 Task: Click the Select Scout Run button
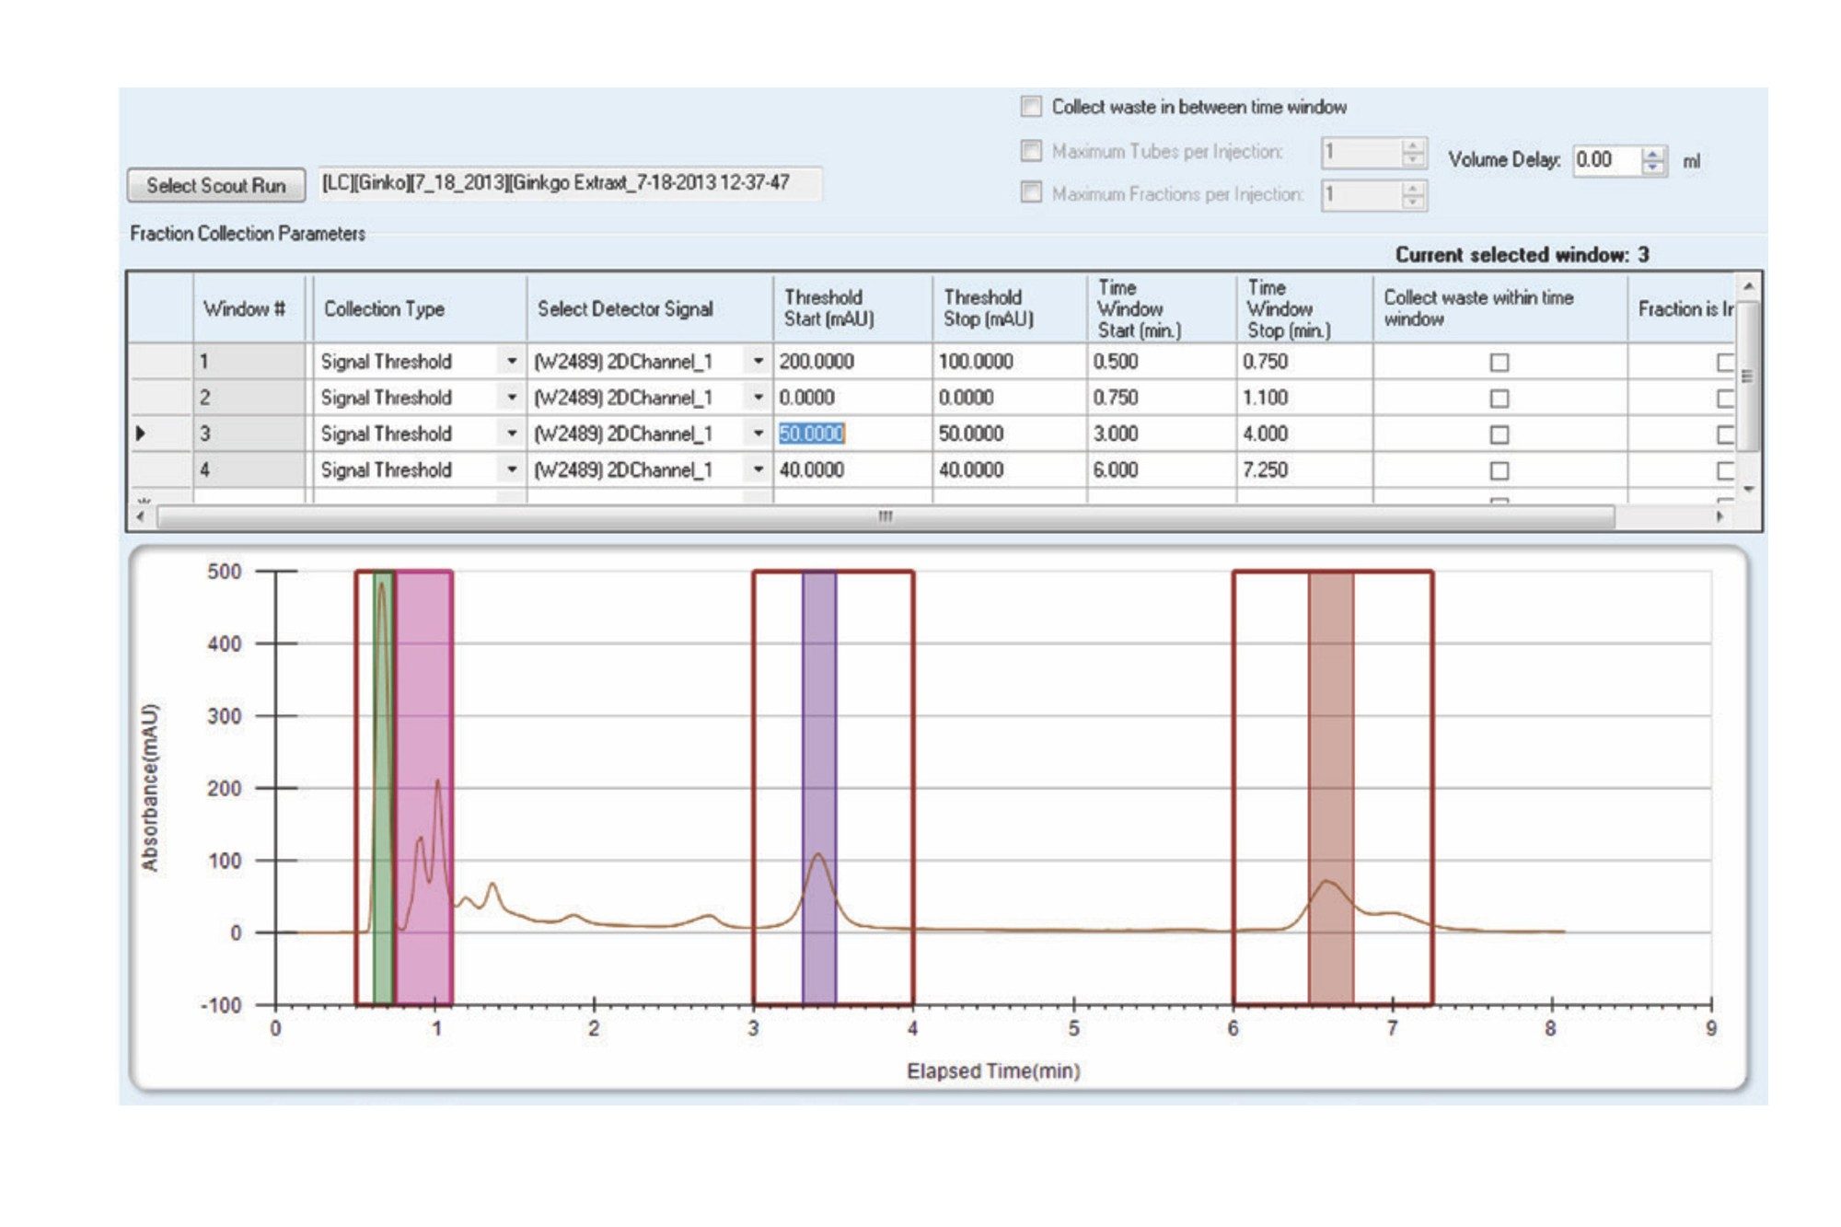[x=216, y=185]
